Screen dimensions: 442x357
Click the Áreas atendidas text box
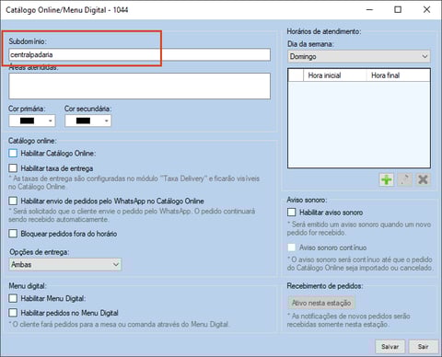click(140, 86)
